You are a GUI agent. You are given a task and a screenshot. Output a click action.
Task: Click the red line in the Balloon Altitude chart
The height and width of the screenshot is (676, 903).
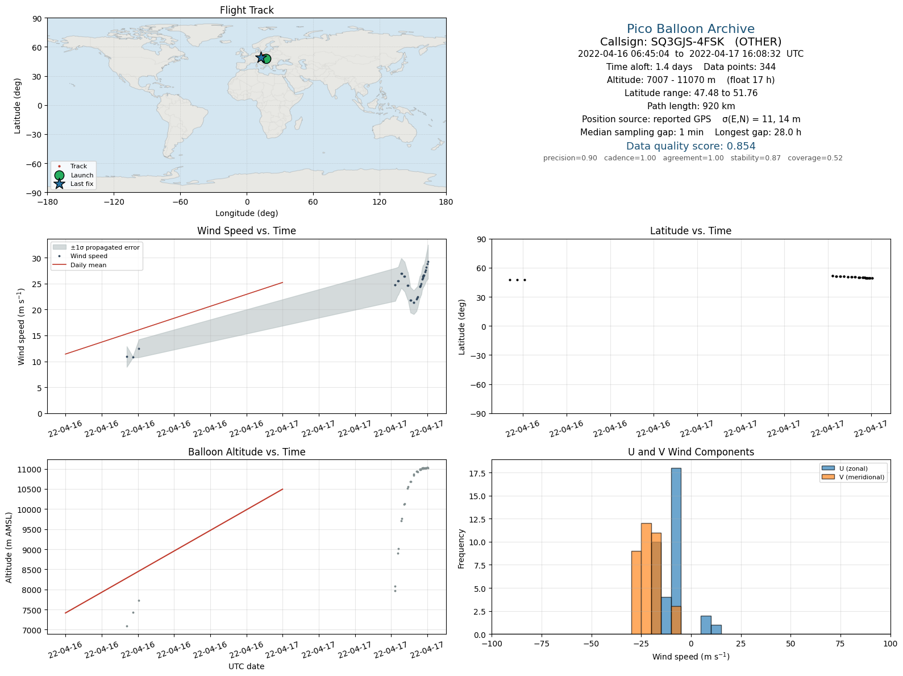click(174, 551)
